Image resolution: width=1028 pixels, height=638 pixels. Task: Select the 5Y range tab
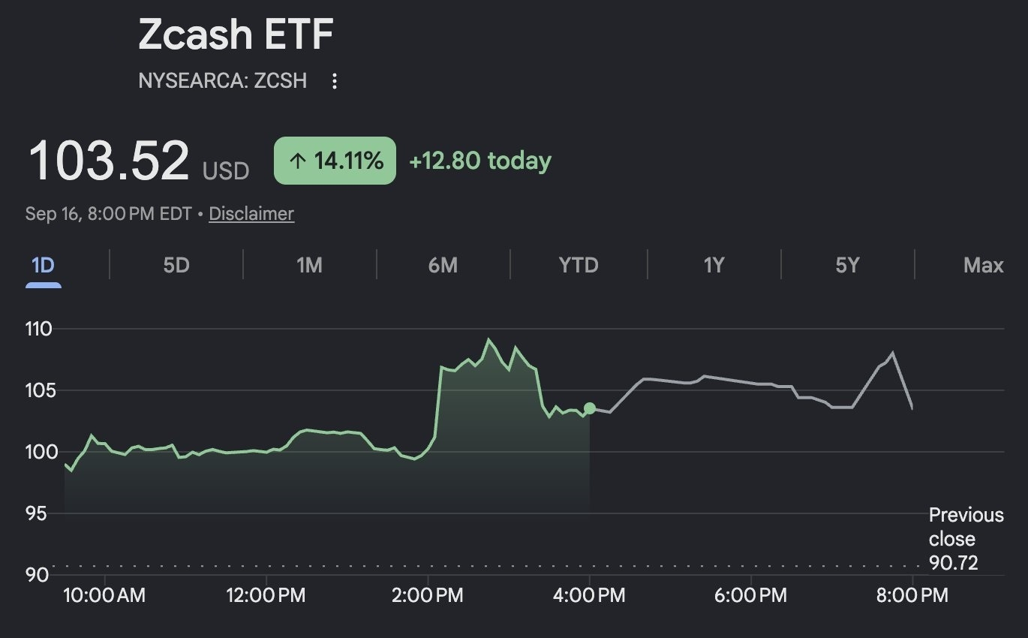point(847,265)
